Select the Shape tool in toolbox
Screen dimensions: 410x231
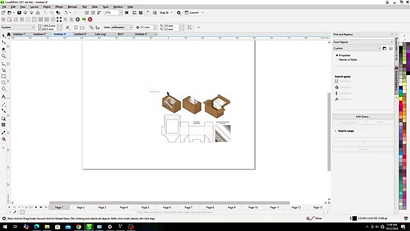(x=3, y=42)
